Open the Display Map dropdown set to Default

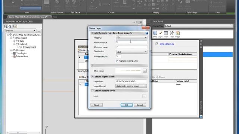[199, 26]
